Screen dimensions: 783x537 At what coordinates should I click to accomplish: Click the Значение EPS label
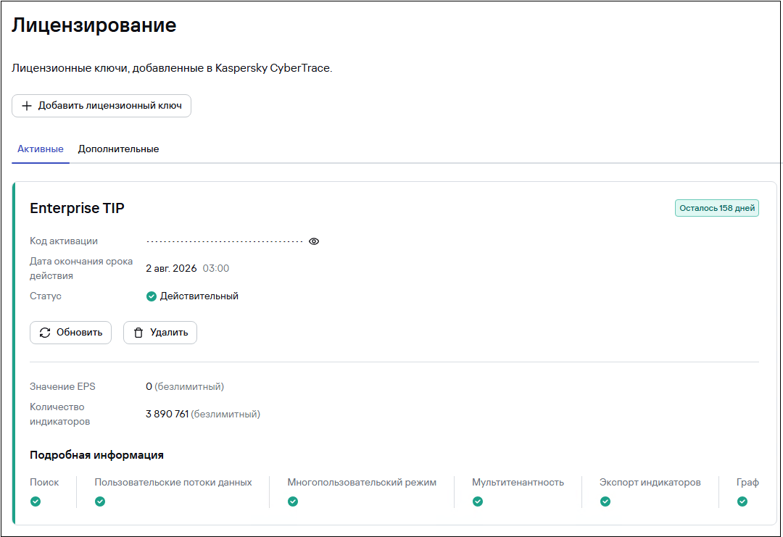click(62, 387)
